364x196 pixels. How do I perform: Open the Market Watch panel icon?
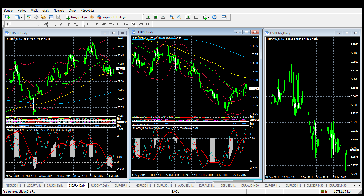point(29,17)
